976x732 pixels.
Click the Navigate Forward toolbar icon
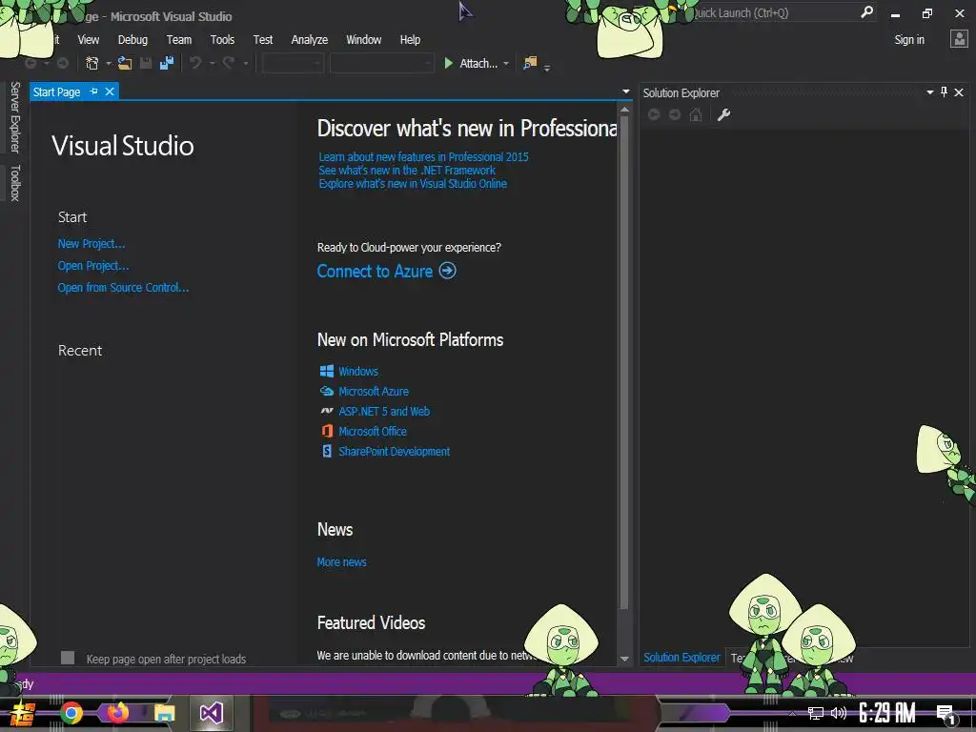(63, 63)
